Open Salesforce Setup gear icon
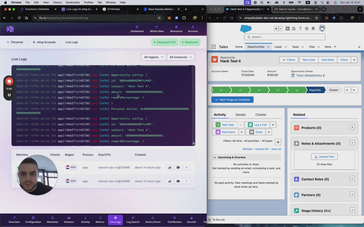 point(307,28)
